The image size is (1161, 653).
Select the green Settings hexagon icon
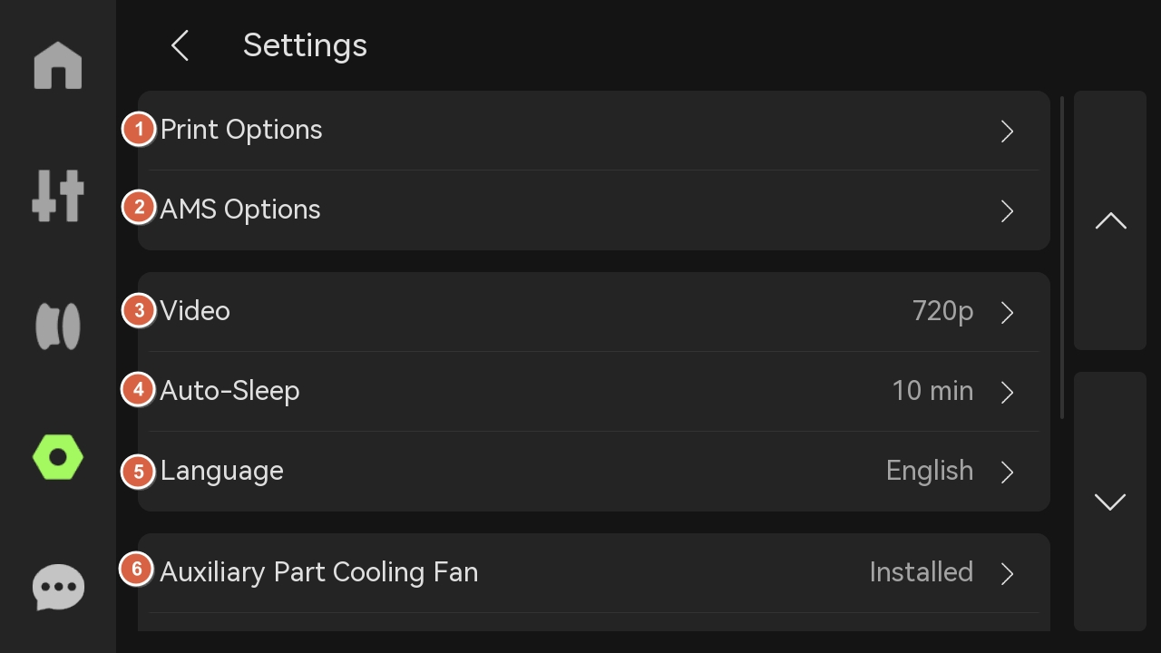58,457
